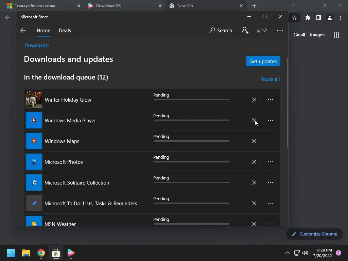
Task: Show hidden icons in system tray
Action: tap(288, 253)
